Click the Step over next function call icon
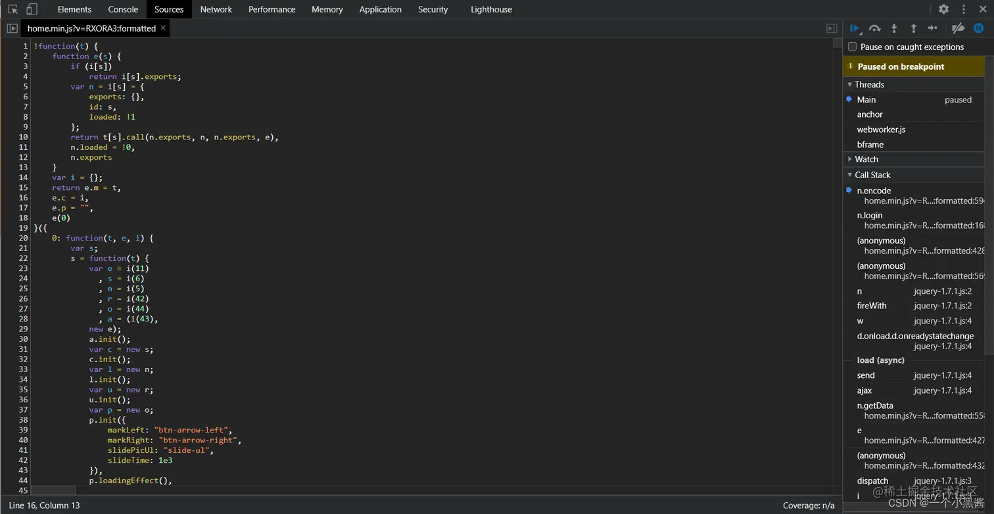Viewport: 994px width, 514px height. click(x=874, y=28)
